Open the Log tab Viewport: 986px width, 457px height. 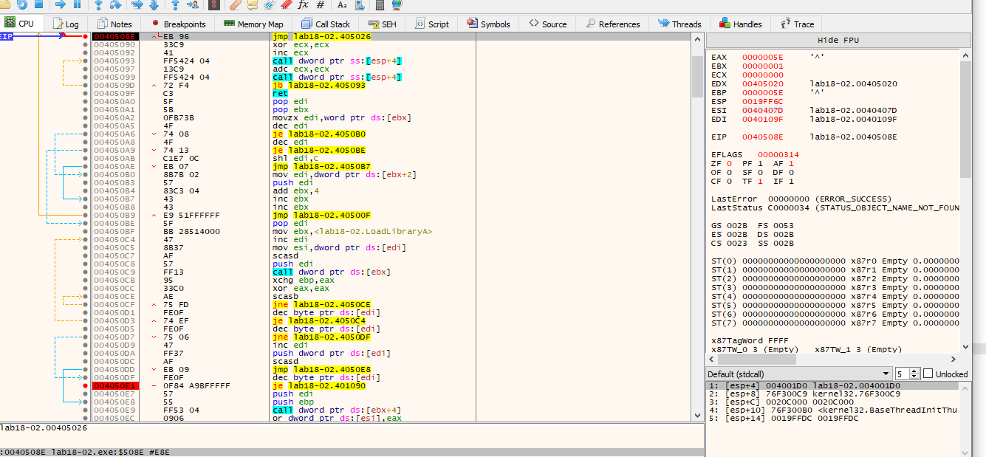pyautogui.click(x=66, y=24)
